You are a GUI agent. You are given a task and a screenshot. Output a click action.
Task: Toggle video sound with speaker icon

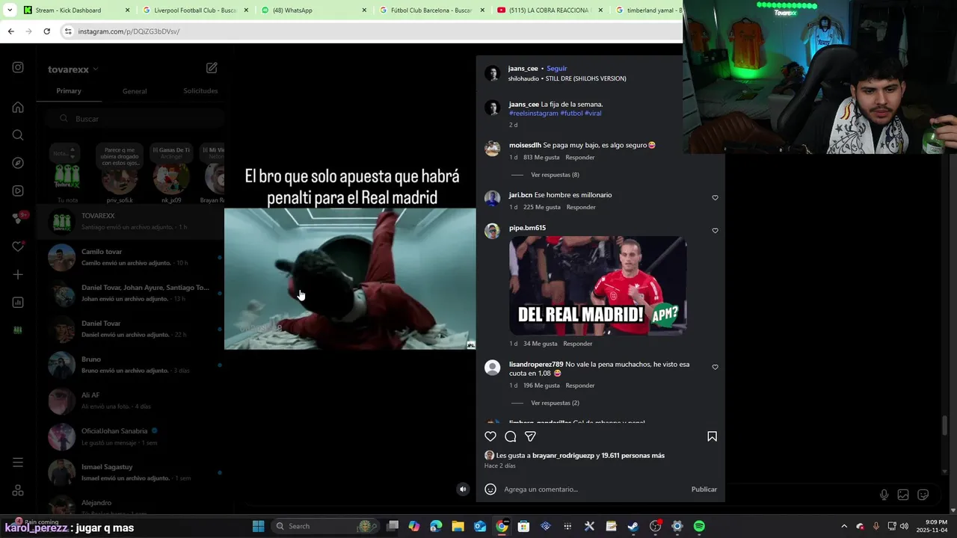click(x=463, y=489)
